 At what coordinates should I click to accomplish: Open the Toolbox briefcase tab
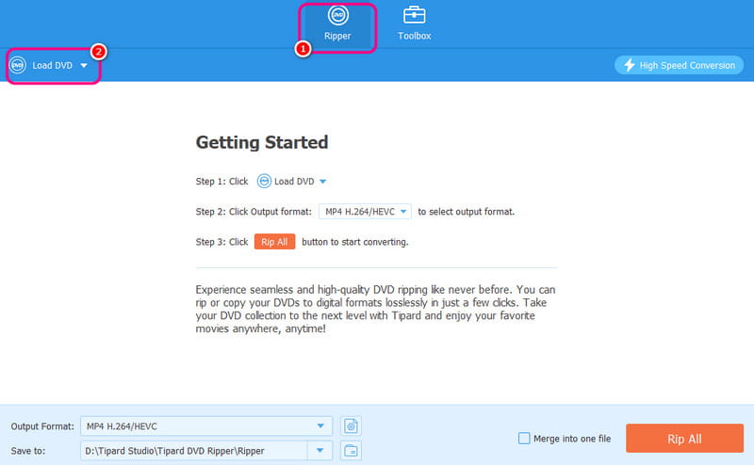(416, 24)
